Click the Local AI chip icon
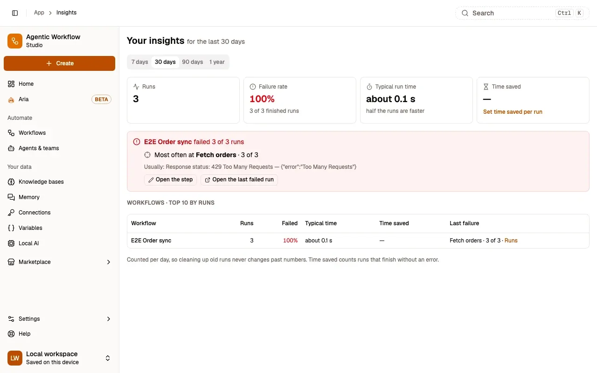Viewport: 597px width, 373px height. (x=11, y=243)
